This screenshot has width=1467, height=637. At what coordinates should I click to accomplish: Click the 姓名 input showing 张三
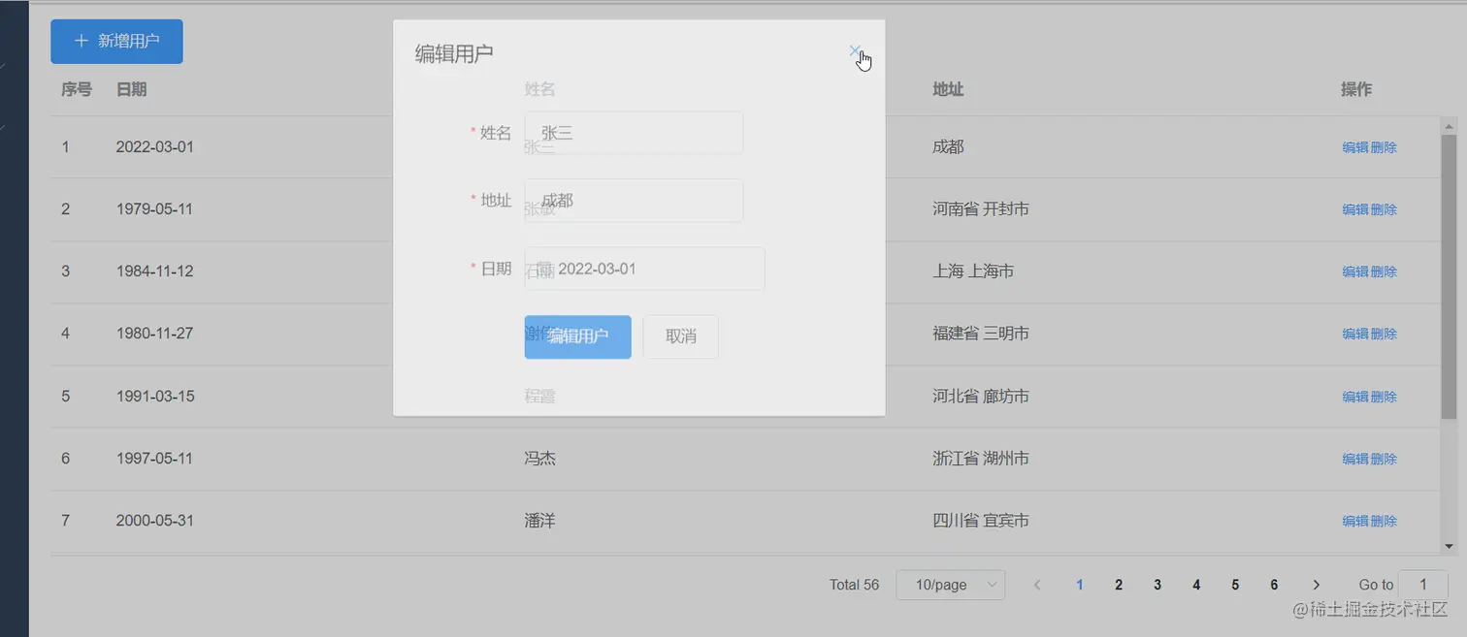pos(634,133)
